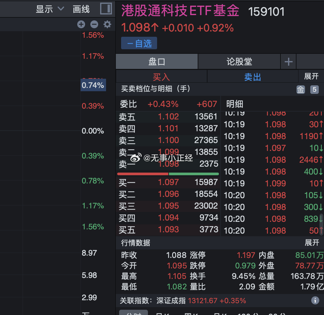
Task: Add a new tab with plus icon
Action: point(288,62)
